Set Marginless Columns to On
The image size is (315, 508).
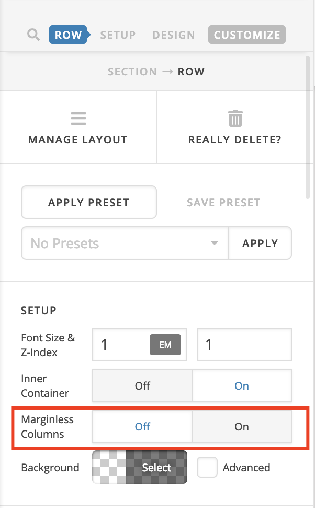[242, 426]
